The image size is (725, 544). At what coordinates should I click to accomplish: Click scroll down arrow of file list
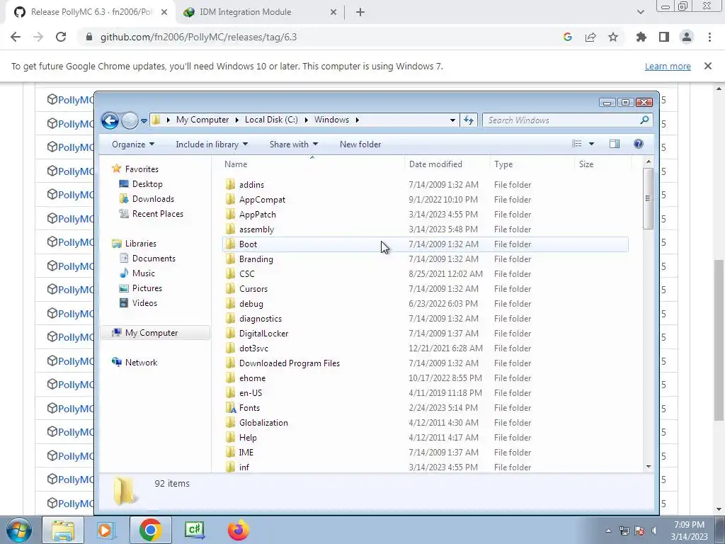click(x=649, y=466)
